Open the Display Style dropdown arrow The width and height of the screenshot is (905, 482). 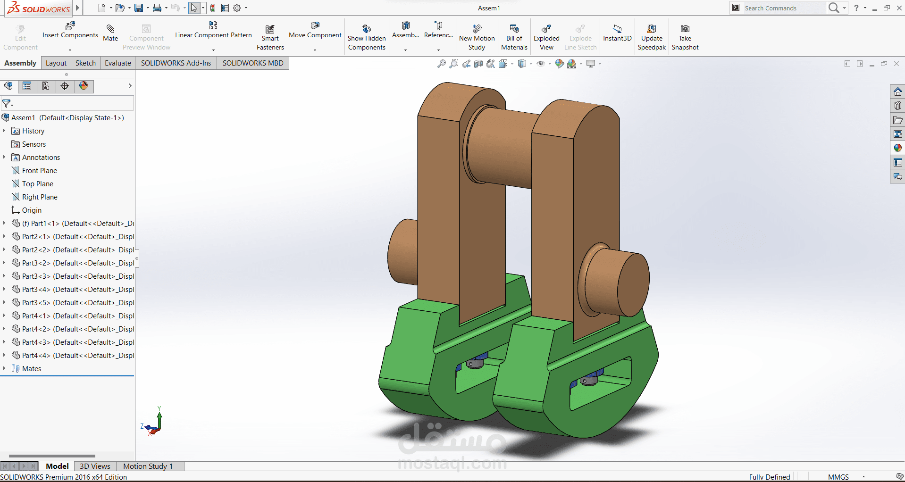(531, 64)
